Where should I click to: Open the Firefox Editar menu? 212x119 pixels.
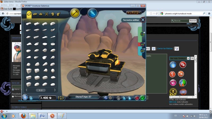(11, 5)
